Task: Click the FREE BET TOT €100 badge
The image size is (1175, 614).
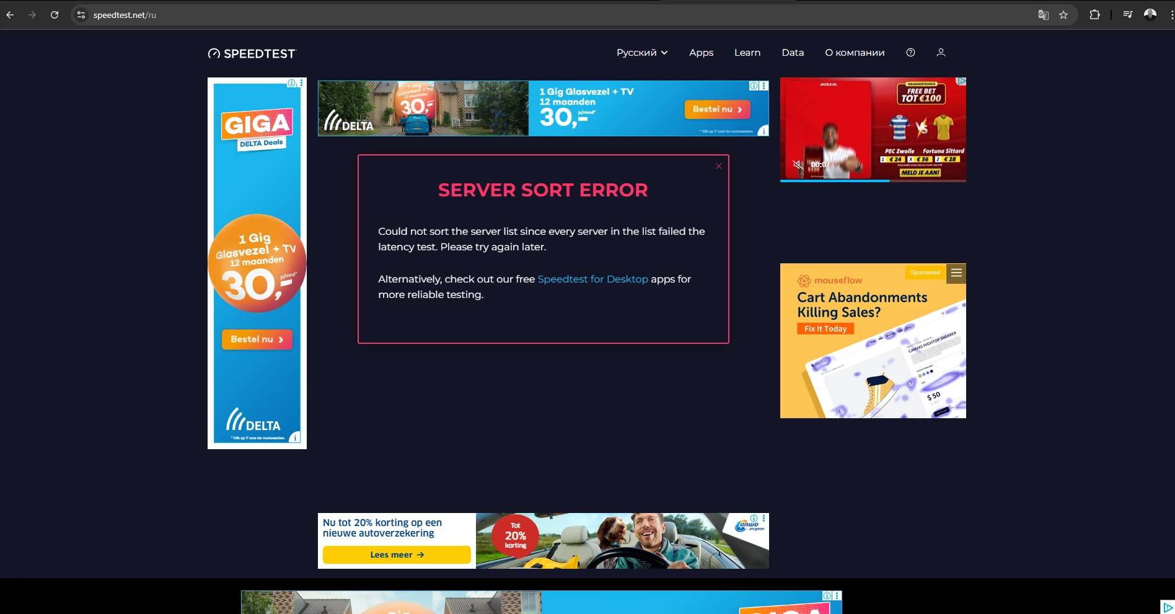Action: point(922,94)
